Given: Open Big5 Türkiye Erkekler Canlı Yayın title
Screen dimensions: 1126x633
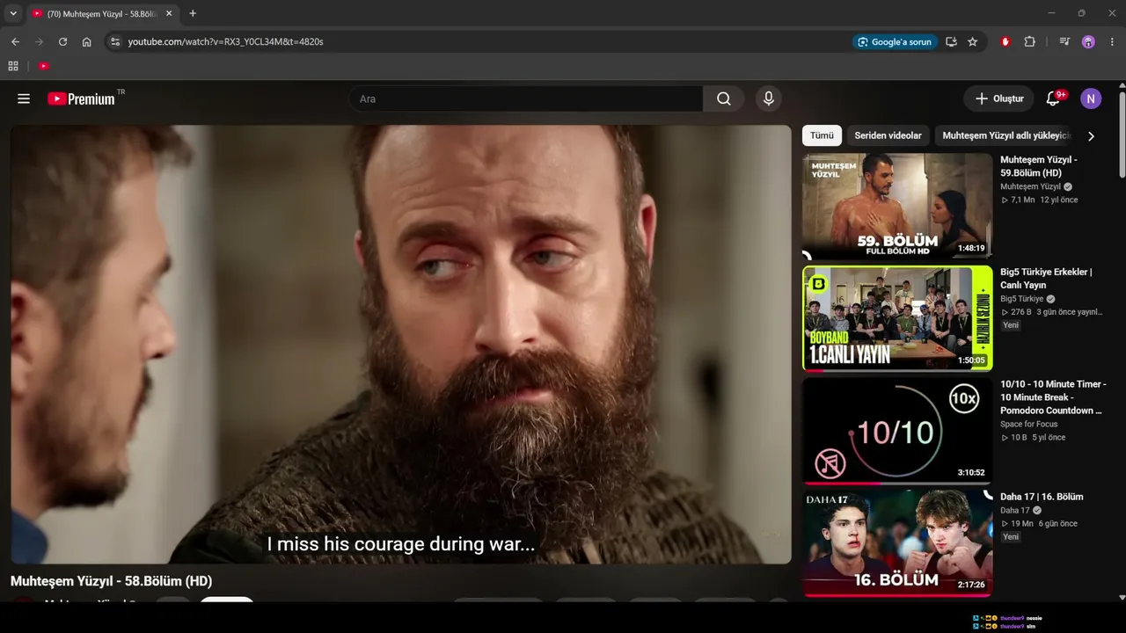Looking at the screenshot, I should (1046, 279).
